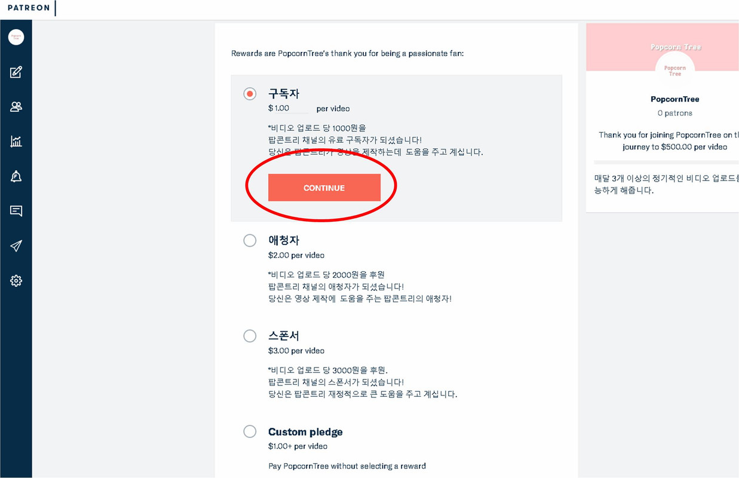739x478 pixels.
Task: Click the 애청자 tier title
Action: click(x=284, y=240)
